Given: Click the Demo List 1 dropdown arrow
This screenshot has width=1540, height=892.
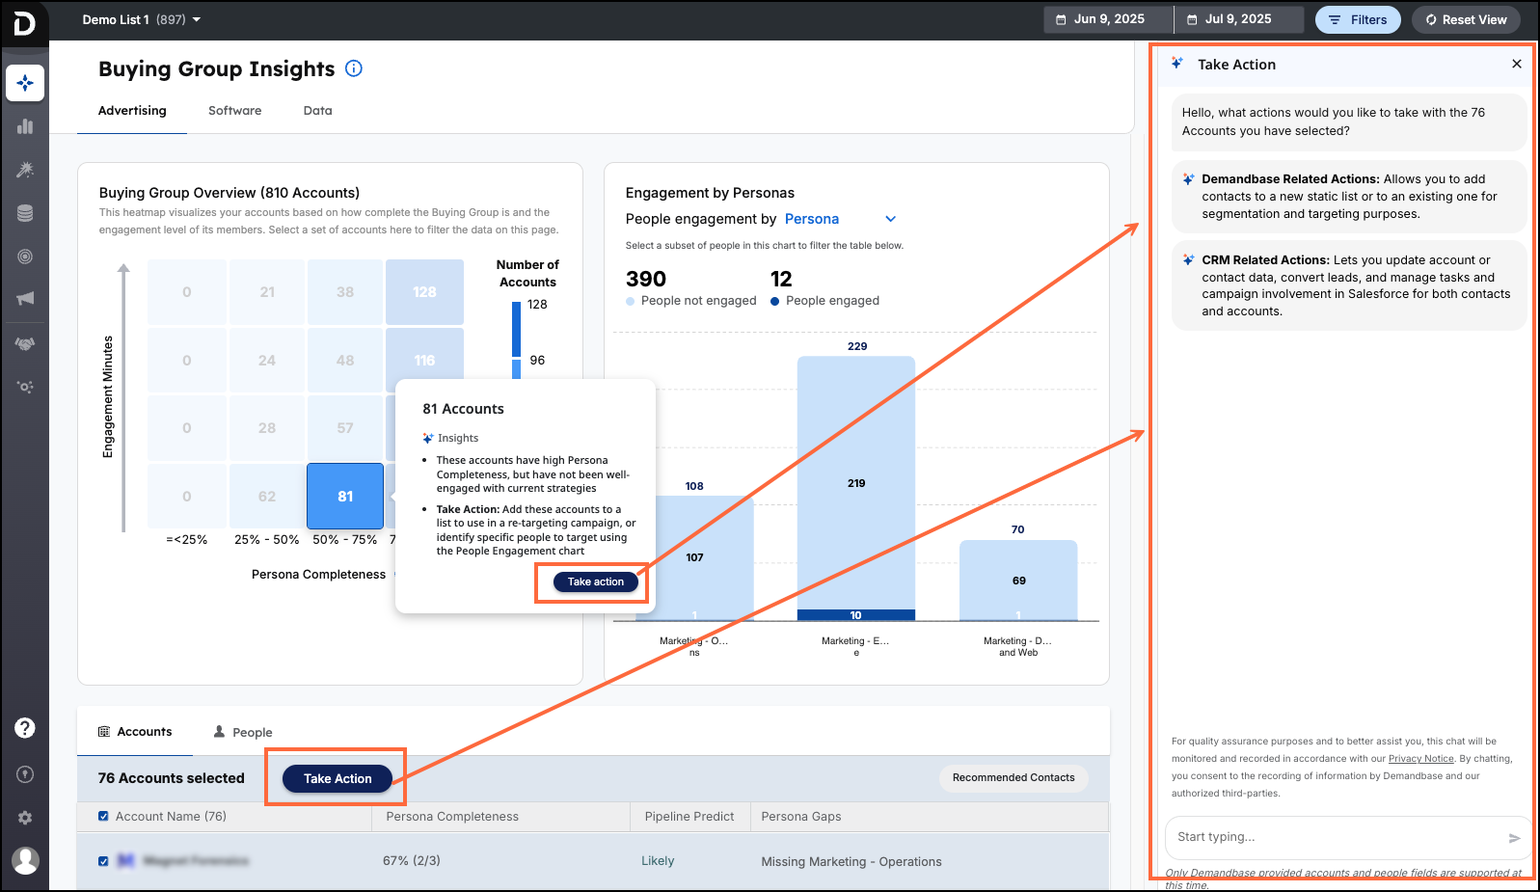Looking at the screenshot, I should (x=197, y=19).
